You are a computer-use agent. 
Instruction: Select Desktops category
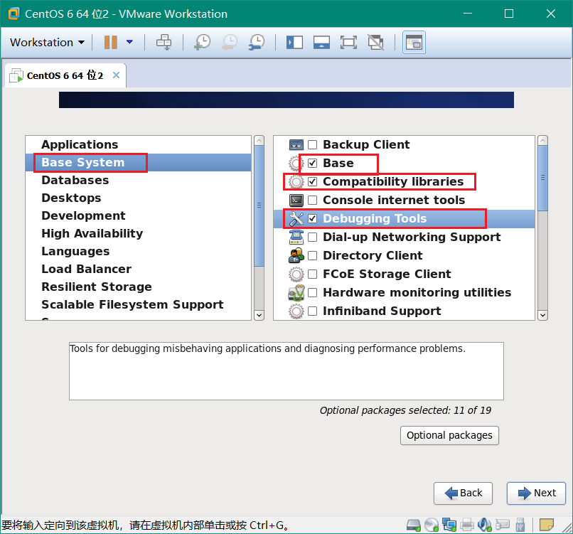point(138,198)
